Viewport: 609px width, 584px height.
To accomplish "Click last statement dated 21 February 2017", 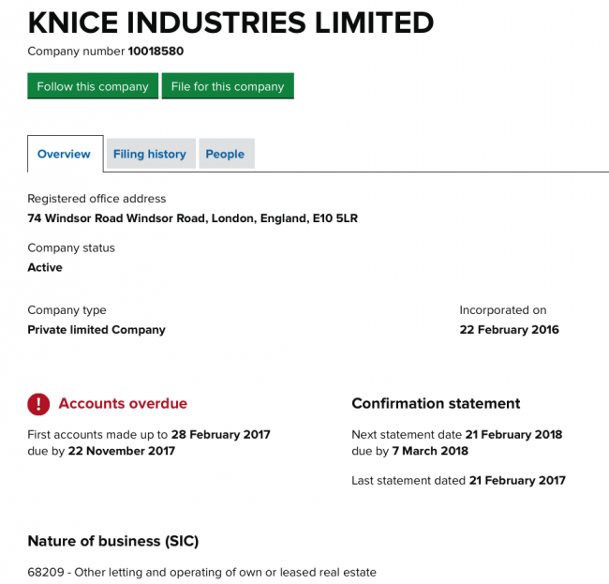I will click(517, 481).
